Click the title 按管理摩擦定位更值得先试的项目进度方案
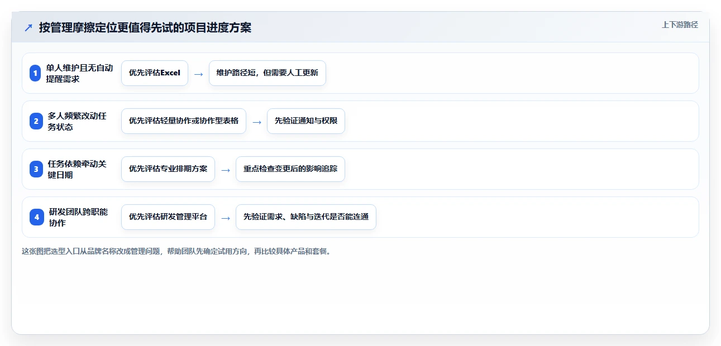The image size is (721, 346). [x=145, y=27]
